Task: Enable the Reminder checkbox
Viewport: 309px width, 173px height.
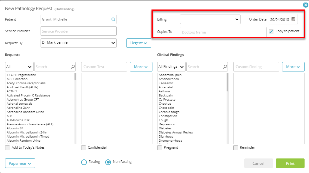Action: [236, 148]
